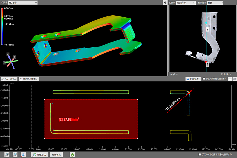The width and height of the screenshot is (237, 158).
Task: Toggle プロファイルの最下点を0と表示する checkbox
Action: pos(200,154)
